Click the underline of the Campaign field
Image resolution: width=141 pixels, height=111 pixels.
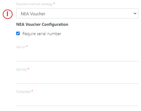pyautogui.click(x=77, y=106)
